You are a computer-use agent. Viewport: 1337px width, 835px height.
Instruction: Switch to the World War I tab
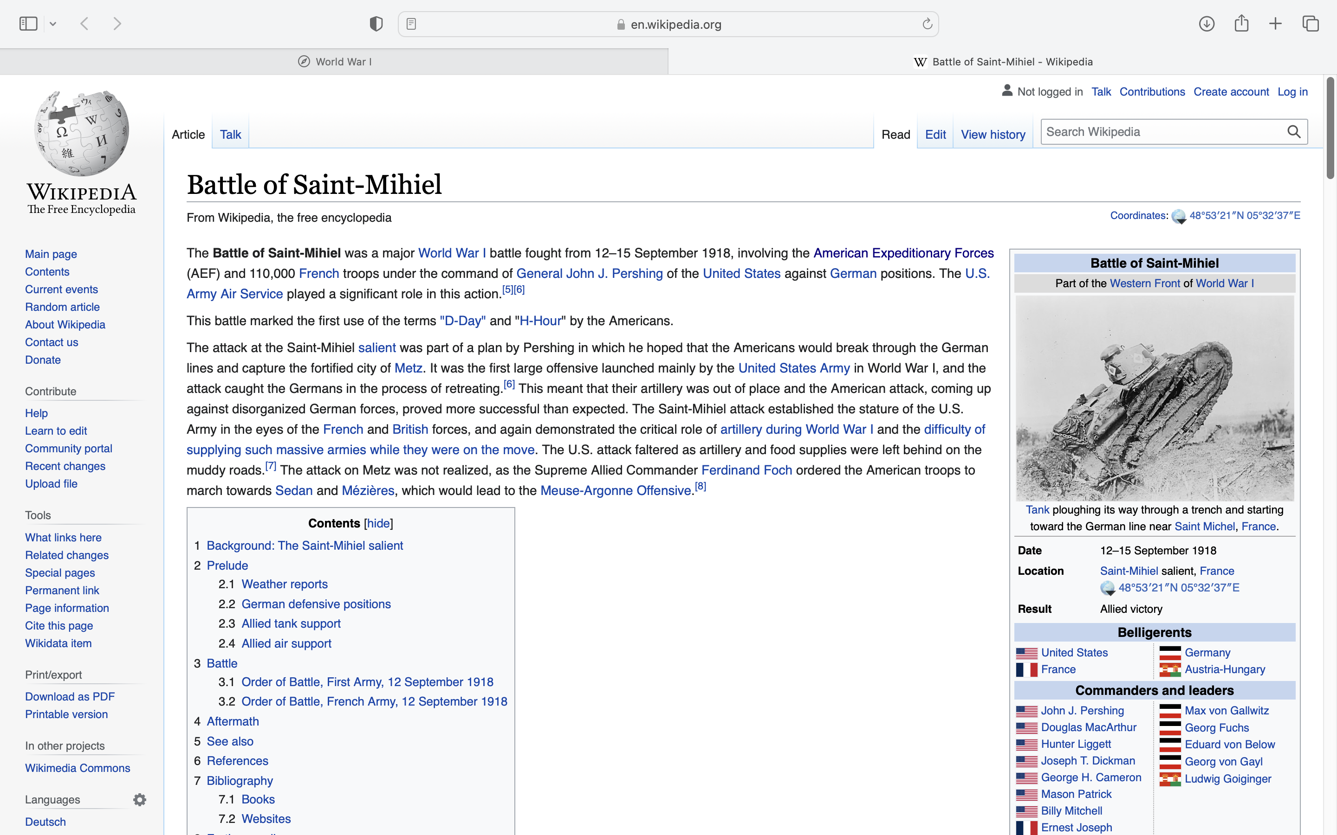(x=334, y=62)
